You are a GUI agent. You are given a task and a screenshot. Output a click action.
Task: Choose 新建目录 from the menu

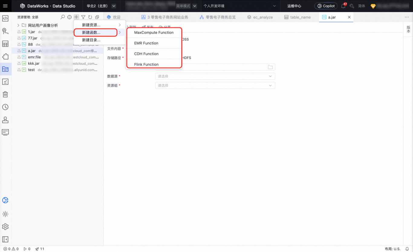[x=91, y=40]
